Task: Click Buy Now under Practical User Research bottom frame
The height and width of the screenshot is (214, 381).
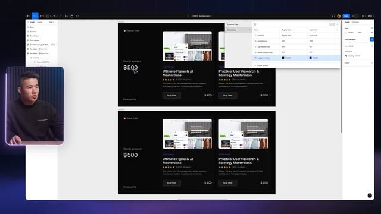Action: [227, 182]
